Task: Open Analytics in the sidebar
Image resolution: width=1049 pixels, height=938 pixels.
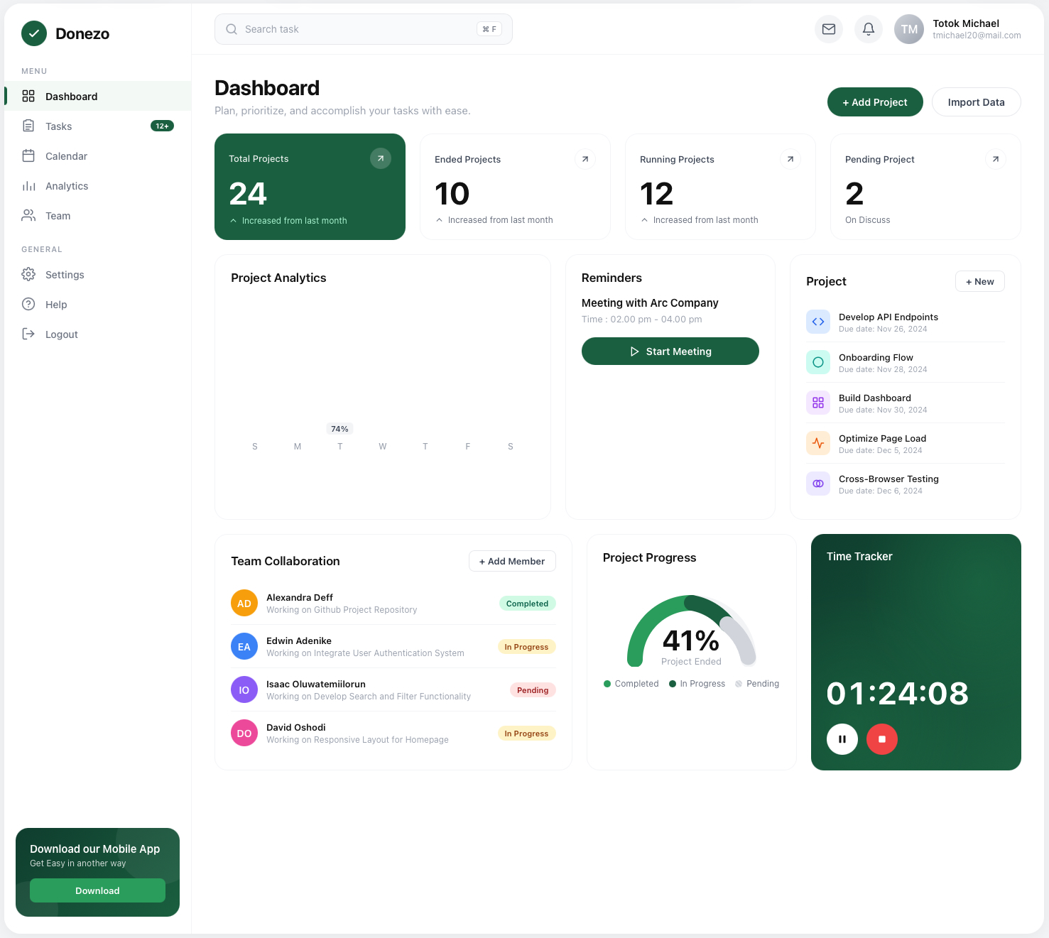Action: tap(98, 185)
